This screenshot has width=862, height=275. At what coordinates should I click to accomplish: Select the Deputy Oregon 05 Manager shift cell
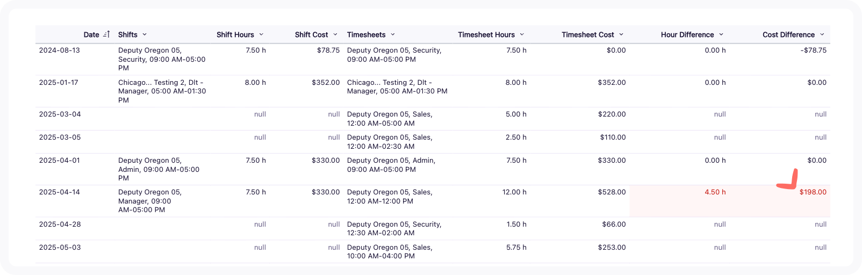point(150,201)
